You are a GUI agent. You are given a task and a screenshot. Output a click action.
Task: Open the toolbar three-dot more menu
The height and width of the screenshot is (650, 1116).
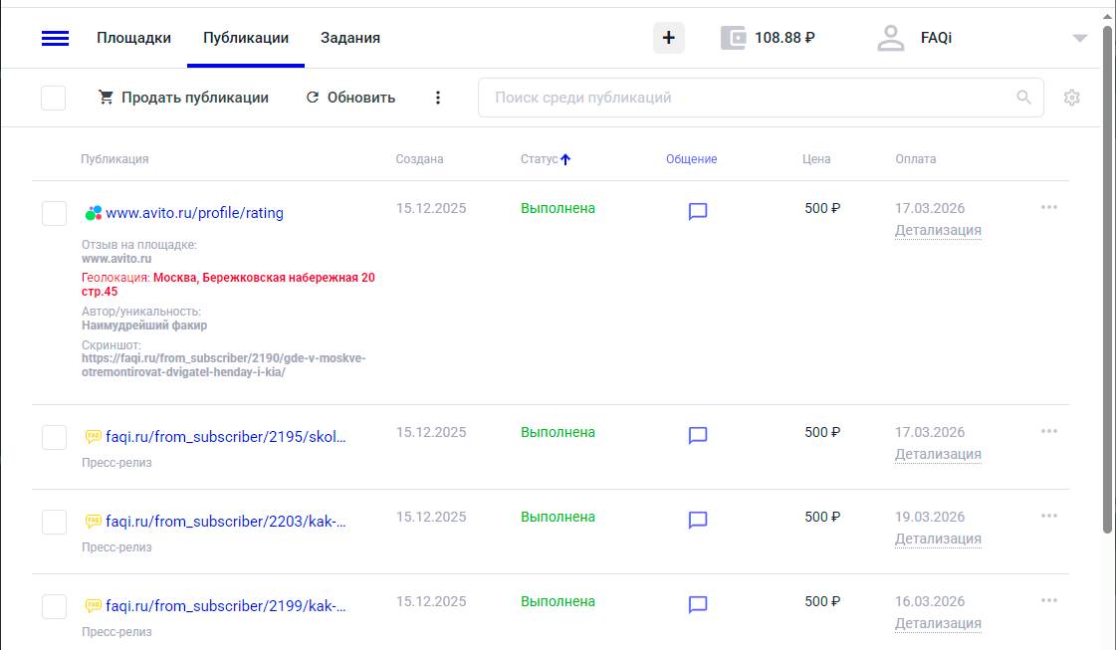[x=437, y=98]
